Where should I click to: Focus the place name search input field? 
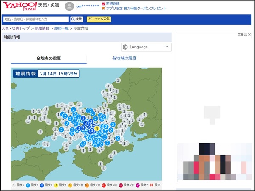(36, 19)
